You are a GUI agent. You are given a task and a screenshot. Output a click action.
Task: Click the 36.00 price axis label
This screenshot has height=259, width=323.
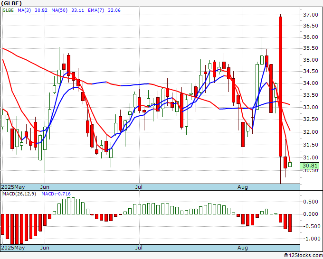311,37
